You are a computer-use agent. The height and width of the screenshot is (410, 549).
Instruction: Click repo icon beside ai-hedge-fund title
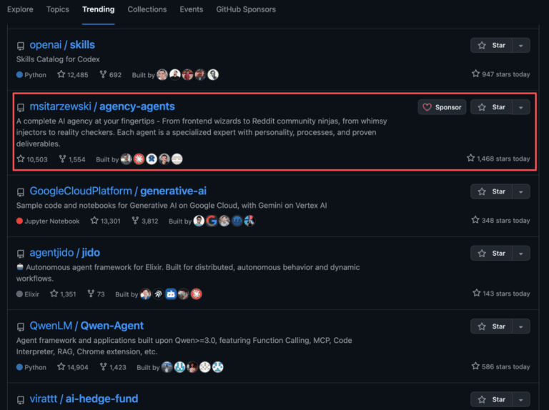pyautogui.click(x=21, y=400)
